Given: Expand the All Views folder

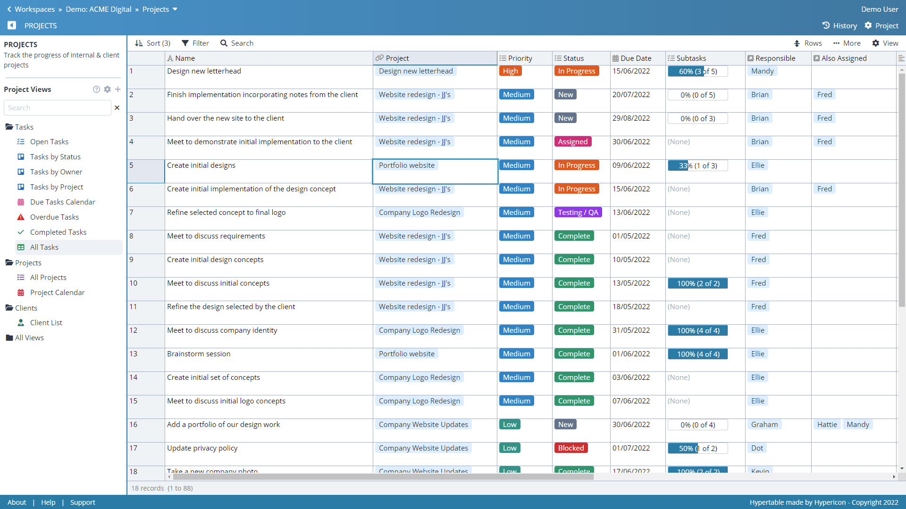Looking at the screenshot, I should tap(9, 338).
